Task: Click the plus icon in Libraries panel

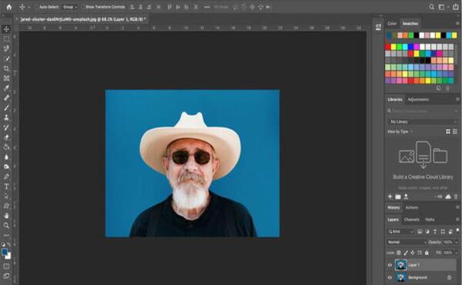Action: (390, 196)
